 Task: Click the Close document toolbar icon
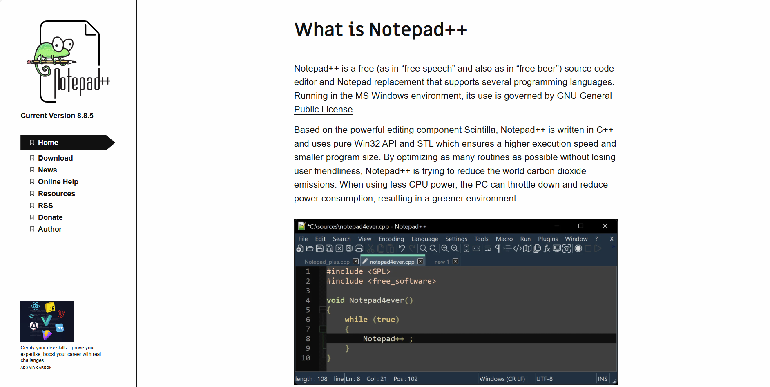tap(339, 248)
